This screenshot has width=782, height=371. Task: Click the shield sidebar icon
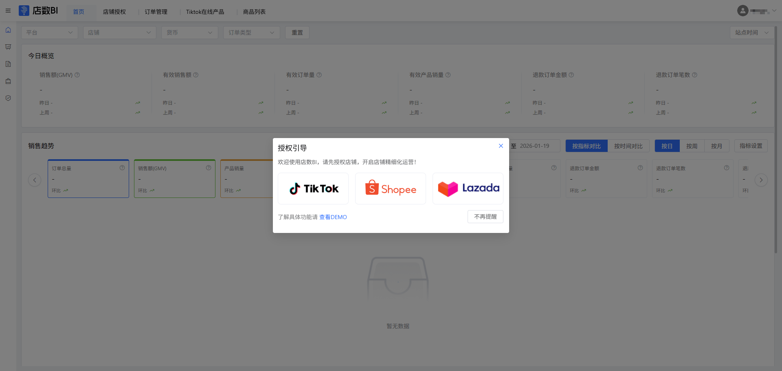tap(8, 98)
